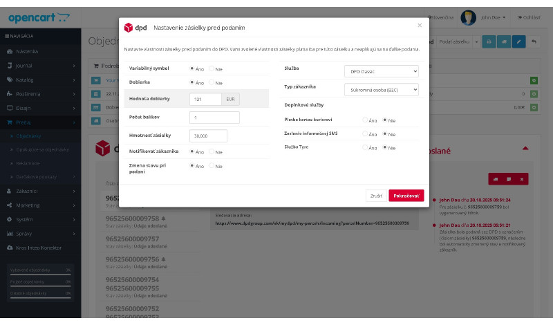Image resolution: width=553 pixels, height=325 pixels.
Task: Click the Katalóg tags icon
Action: coord(10,80)
